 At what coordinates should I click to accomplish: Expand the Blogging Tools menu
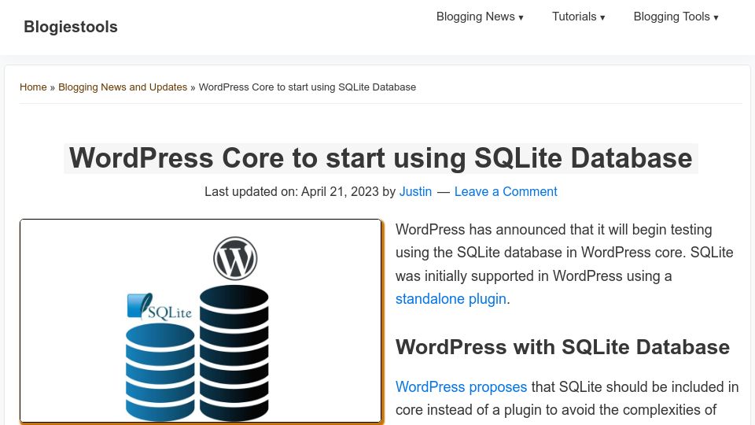[x=676, y=17]
